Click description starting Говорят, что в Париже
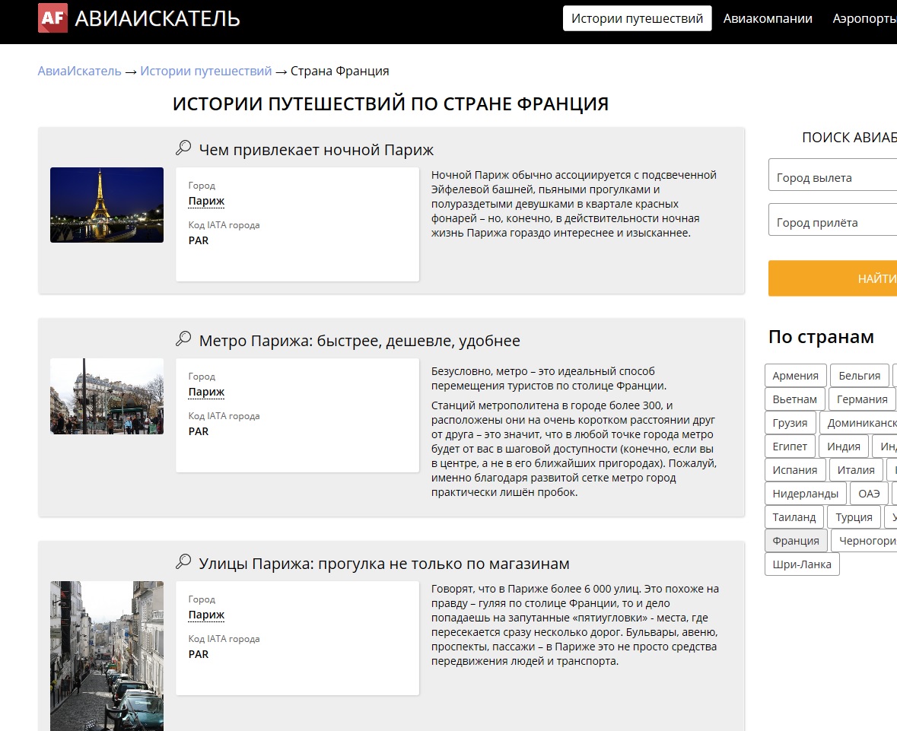Viewport: 897px width, 731px height. [575, 625]
